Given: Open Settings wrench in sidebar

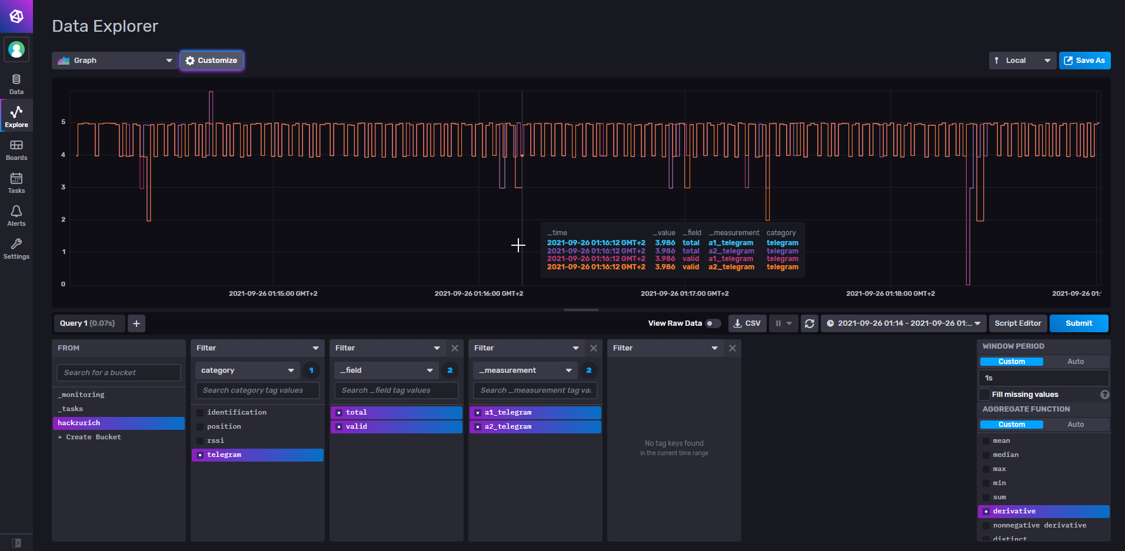Looking at the screenshot, I should (16, 249).
